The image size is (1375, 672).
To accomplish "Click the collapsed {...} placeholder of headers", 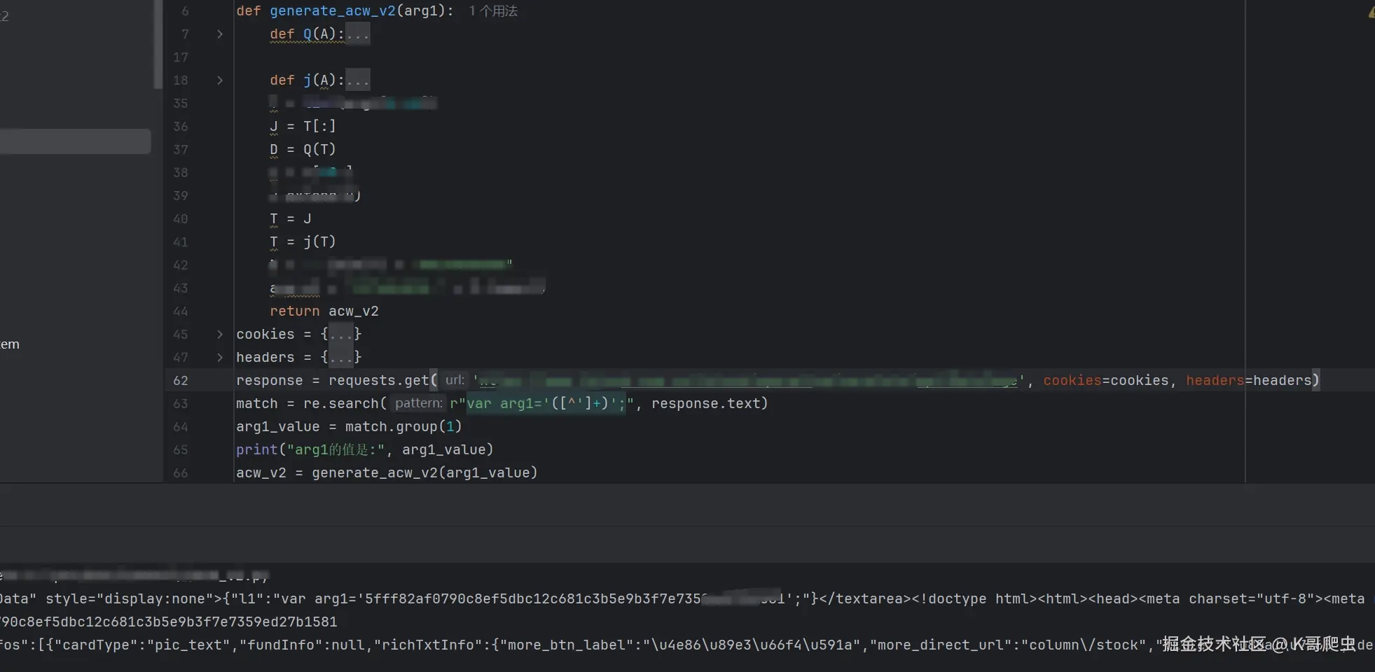I will [341, 358].
